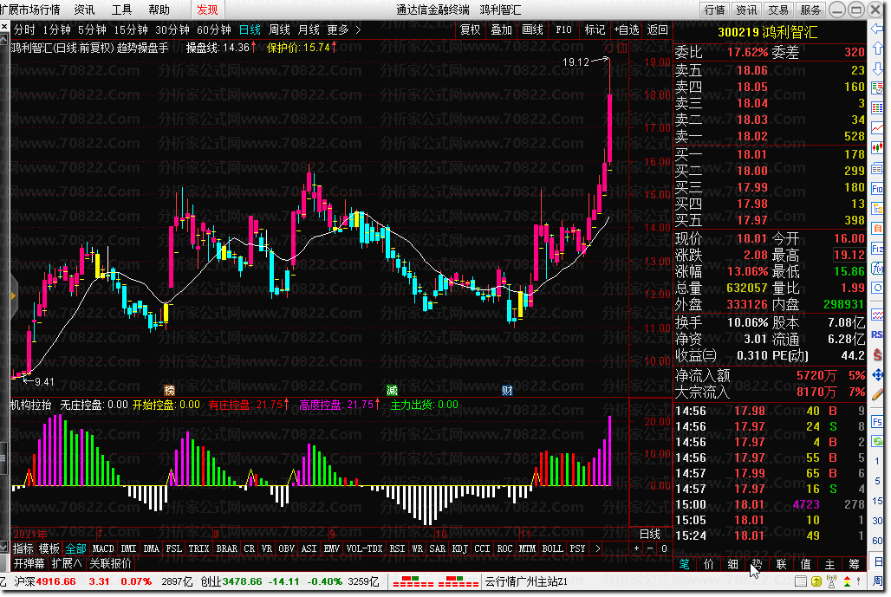Expand the left side panel arrow handle
891x597 pixels.
coord(13,295)
